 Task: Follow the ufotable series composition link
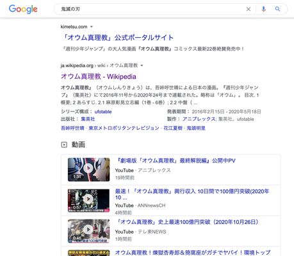click(103, 112)
